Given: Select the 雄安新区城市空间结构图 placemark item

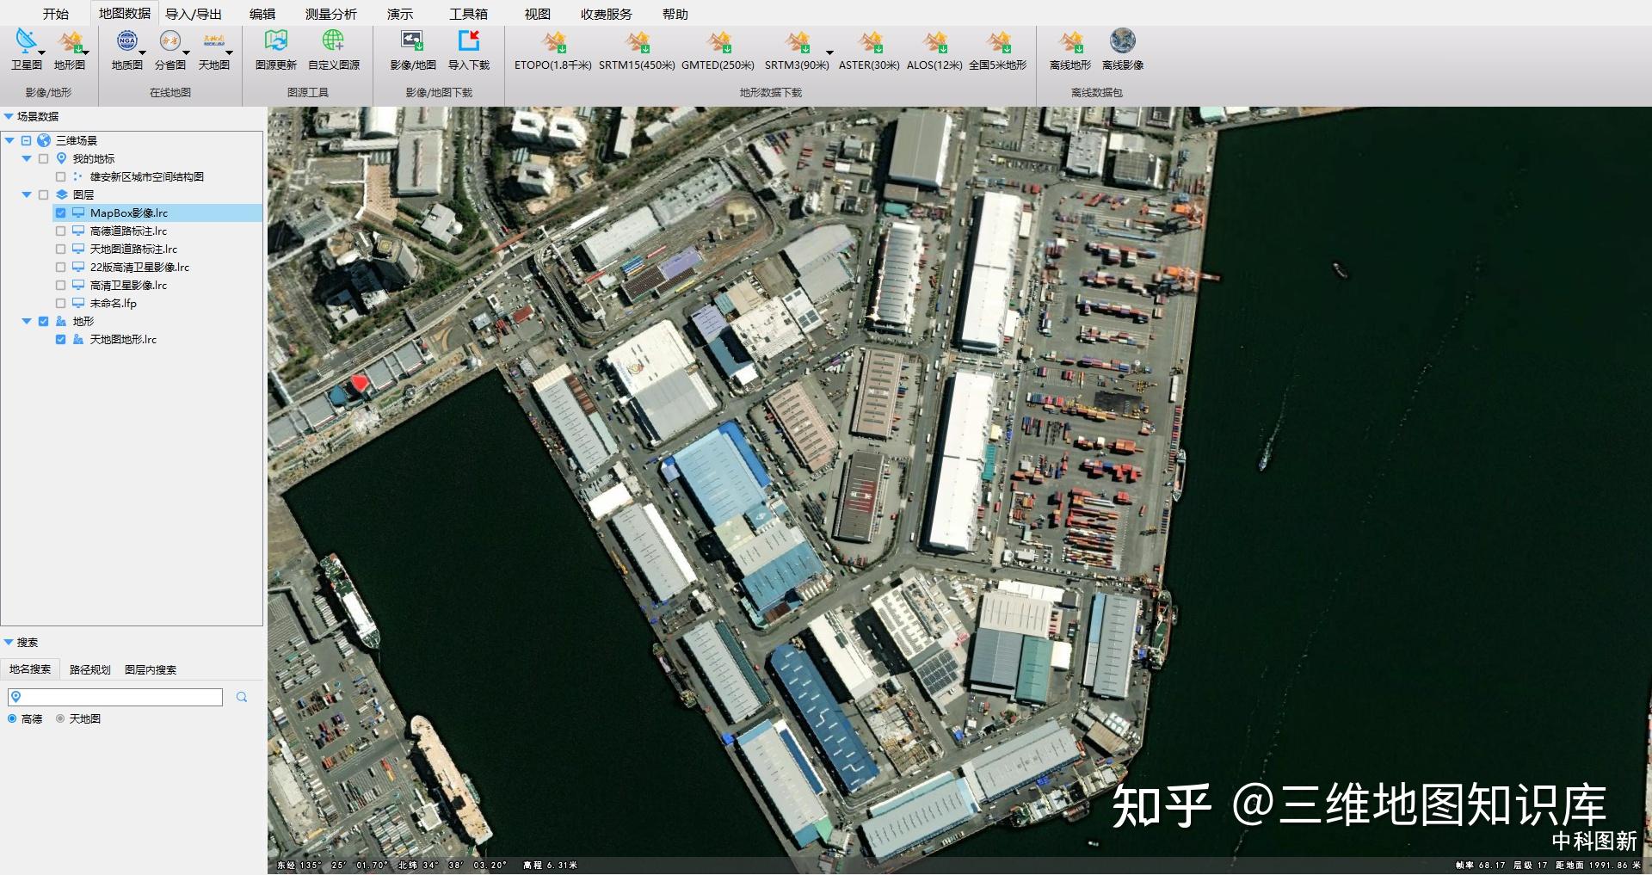Looking at the screenshot, I should pos(146,177).
